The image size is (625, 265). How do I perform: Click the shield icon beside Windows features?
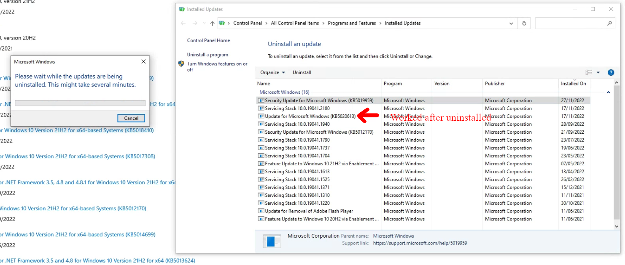181,64
